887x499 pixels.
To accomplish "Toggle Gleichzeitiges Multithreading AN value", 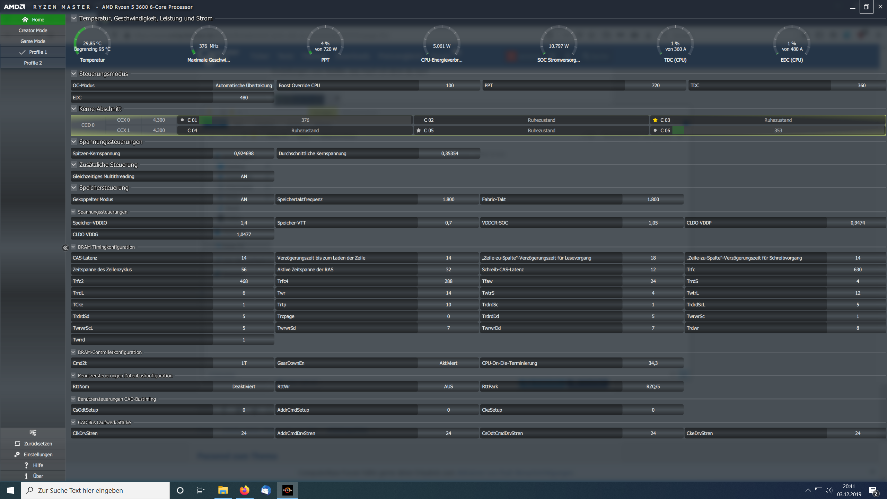I will coord(244,176).
